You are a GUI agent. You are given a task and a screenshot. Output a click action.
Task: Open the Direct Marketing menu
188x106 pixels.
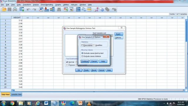pos(47,5)
